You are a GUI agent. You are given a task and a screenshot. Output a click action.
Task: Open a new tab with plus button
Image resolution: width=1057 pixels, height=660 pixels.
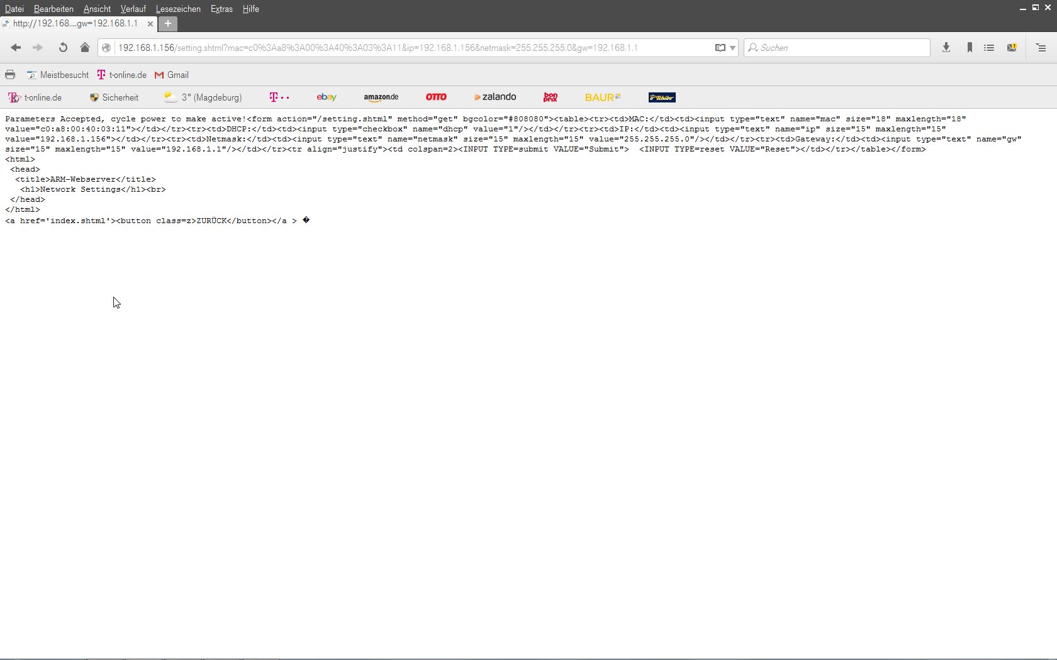click(x=168, y=24)
